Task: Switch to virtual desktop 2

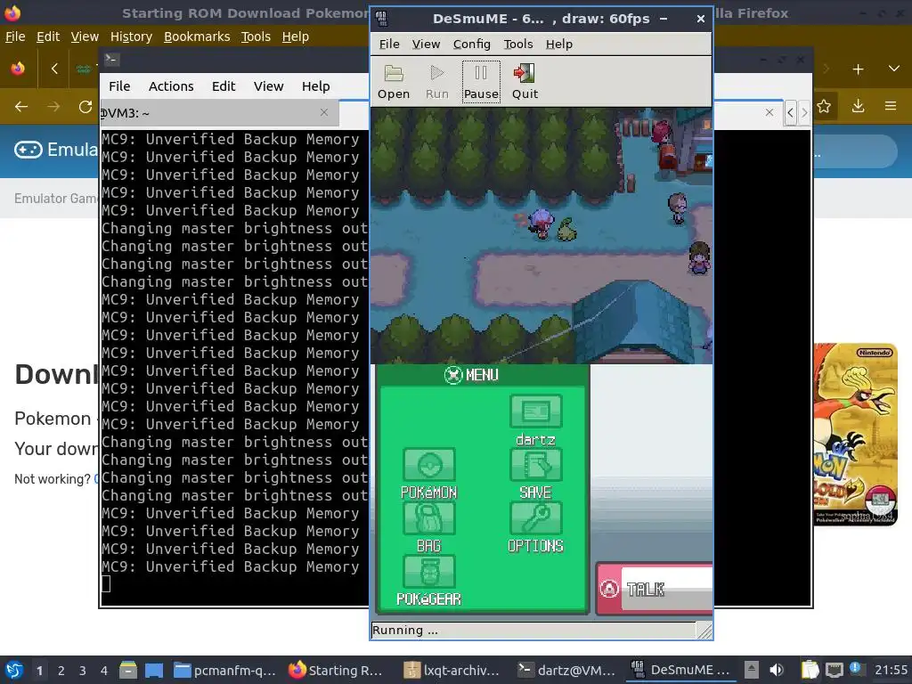Action: pos(61,671)
